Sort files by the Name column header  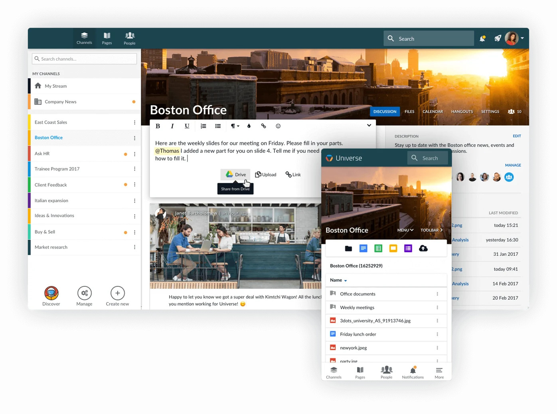click(338, 280)
